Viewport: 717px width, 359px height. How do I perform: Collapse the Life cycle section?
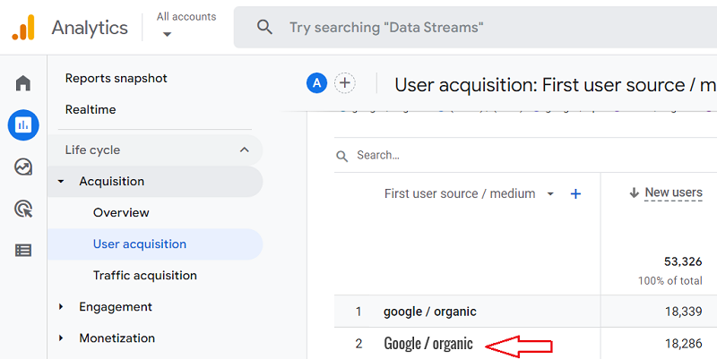click(245, 150)
